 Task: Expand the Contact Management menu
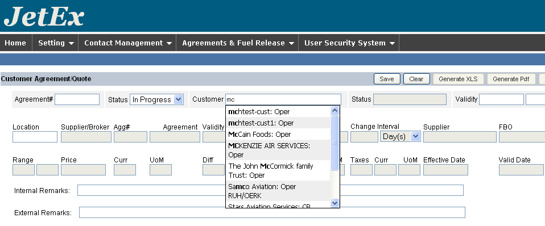pos(127,43)
